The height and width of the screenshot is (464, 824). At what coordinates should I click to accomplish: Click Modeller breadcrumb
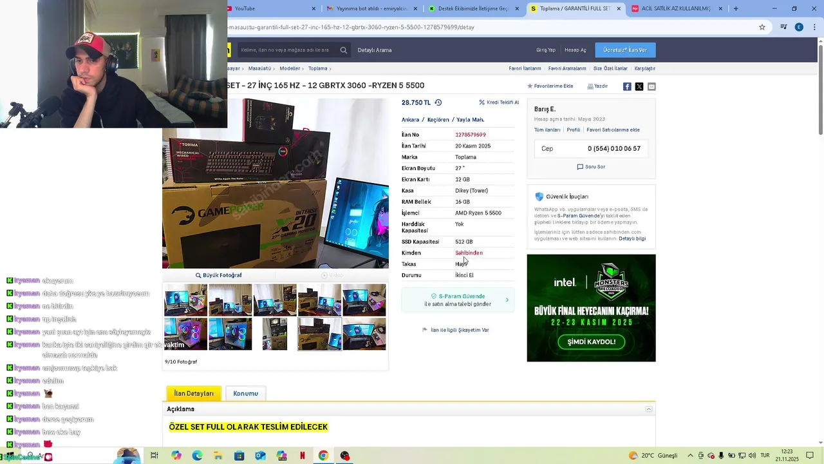pos(290,68)
